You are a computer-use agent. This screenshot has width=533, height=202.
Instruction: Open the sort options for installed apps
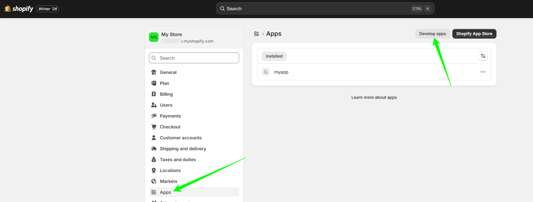(483, 56)
